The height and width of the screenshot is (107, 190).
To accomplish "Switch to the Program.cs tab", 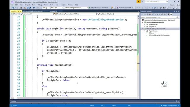I will click(x=53, y=11).
